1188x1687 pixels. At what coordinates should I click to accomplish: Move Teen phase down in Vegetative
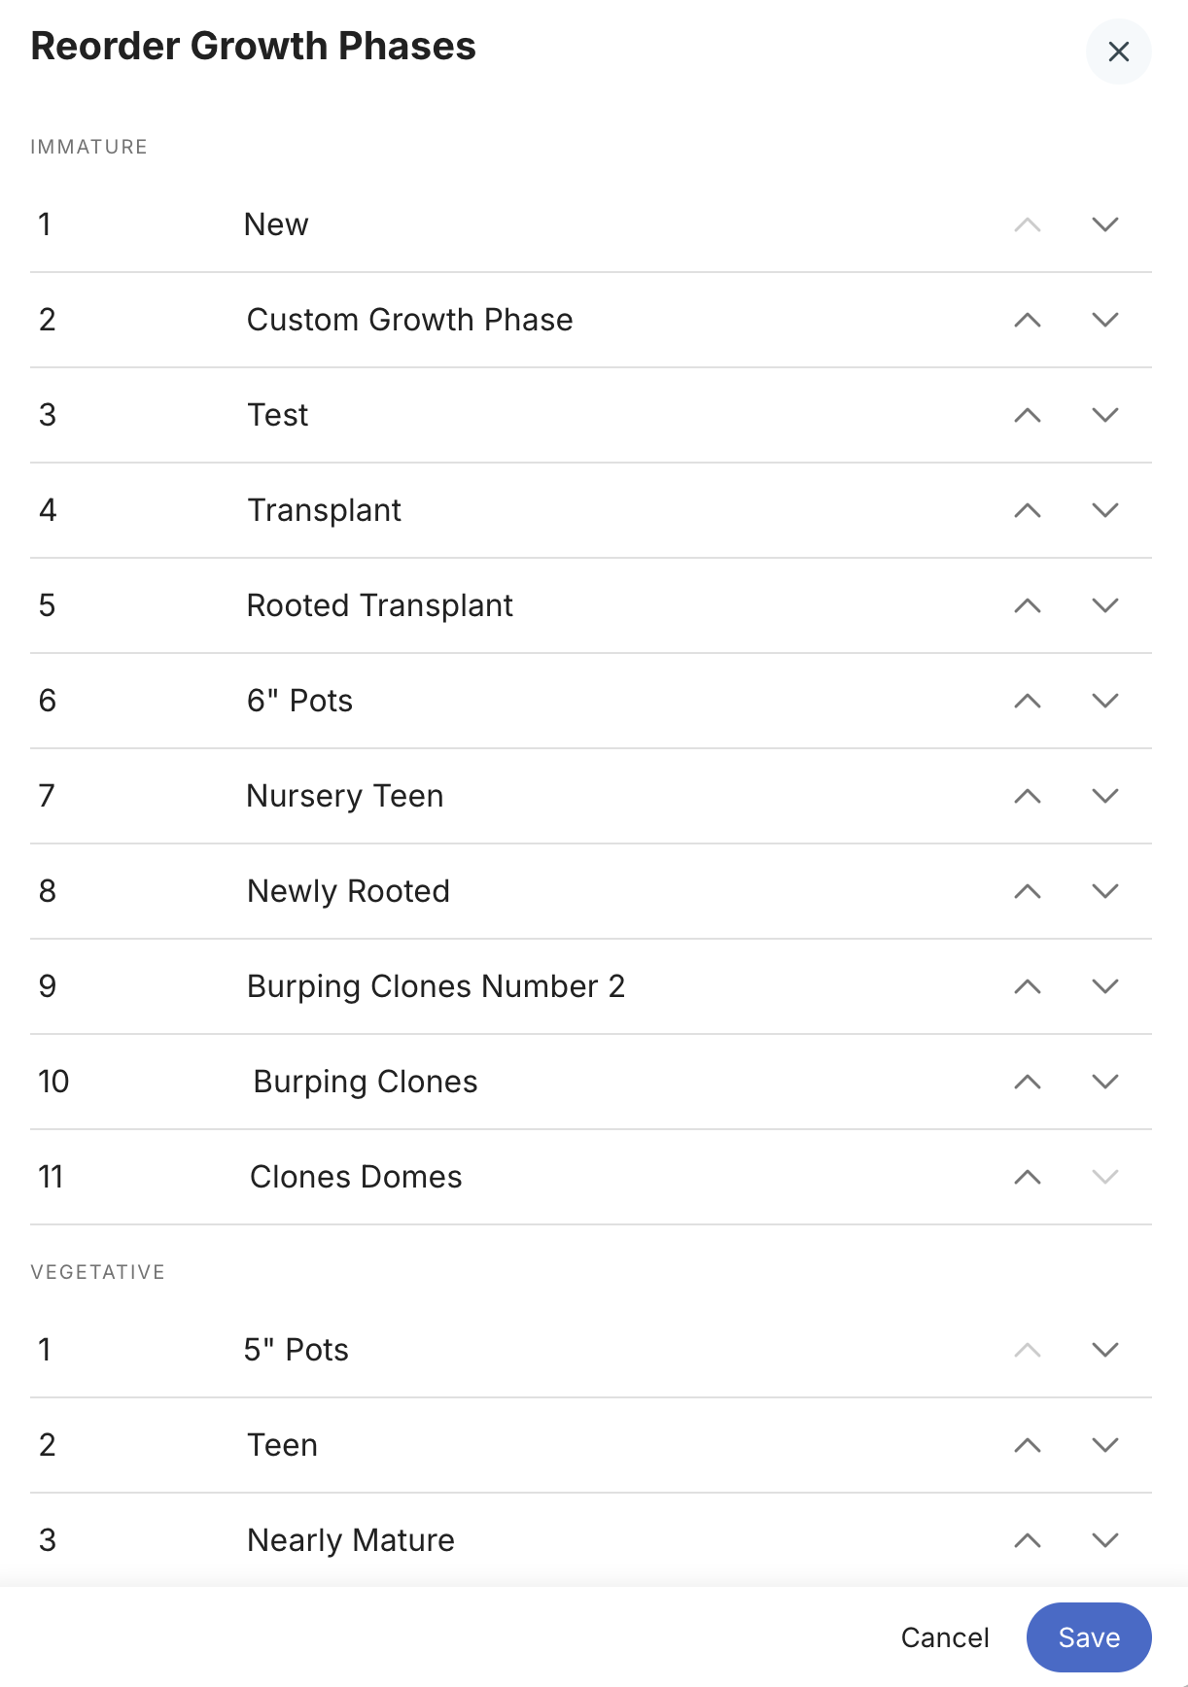point(1105,1445)
